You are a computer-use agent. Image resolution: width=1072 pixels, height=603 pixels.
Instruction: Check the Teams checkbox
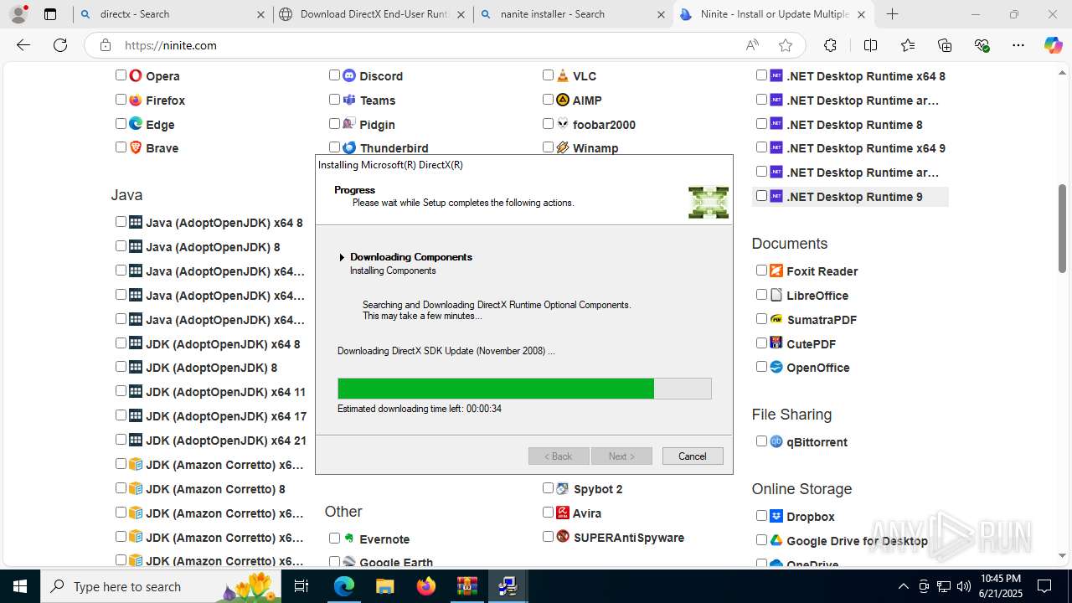(334, 99)
